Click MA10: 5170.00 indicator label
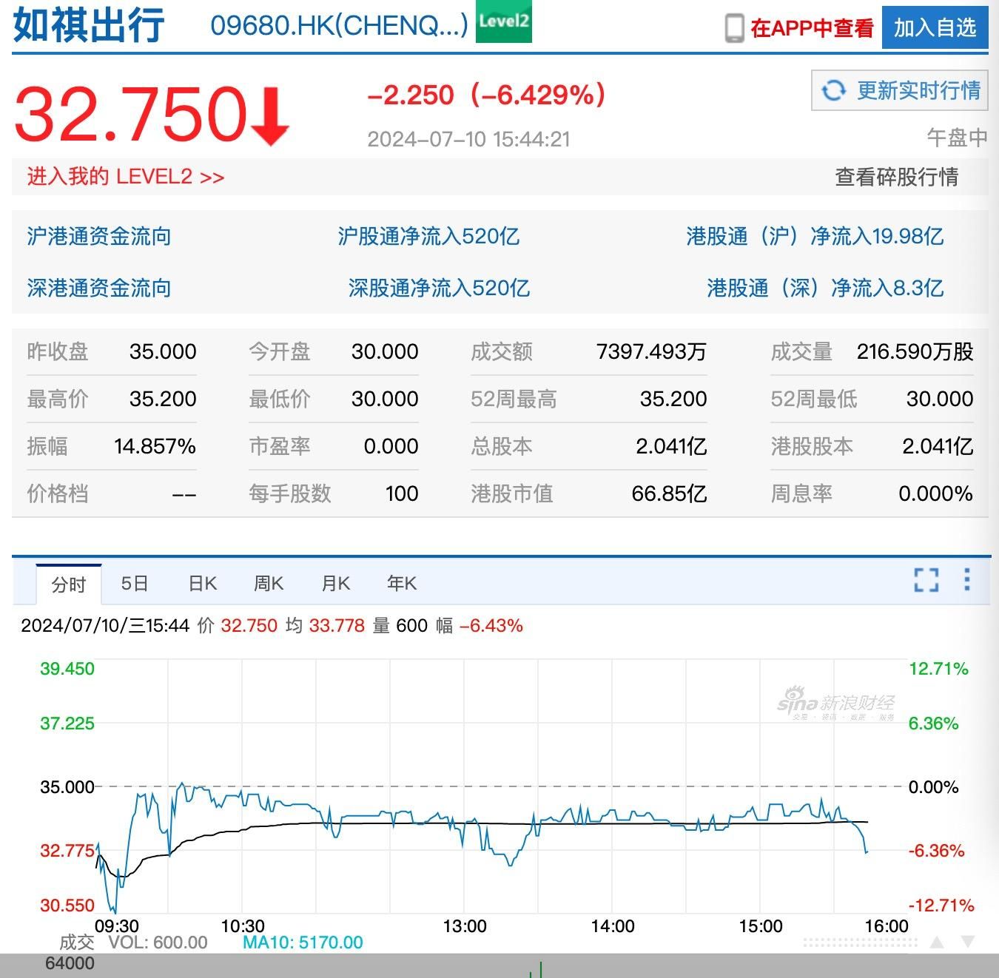 pos(303,942)
